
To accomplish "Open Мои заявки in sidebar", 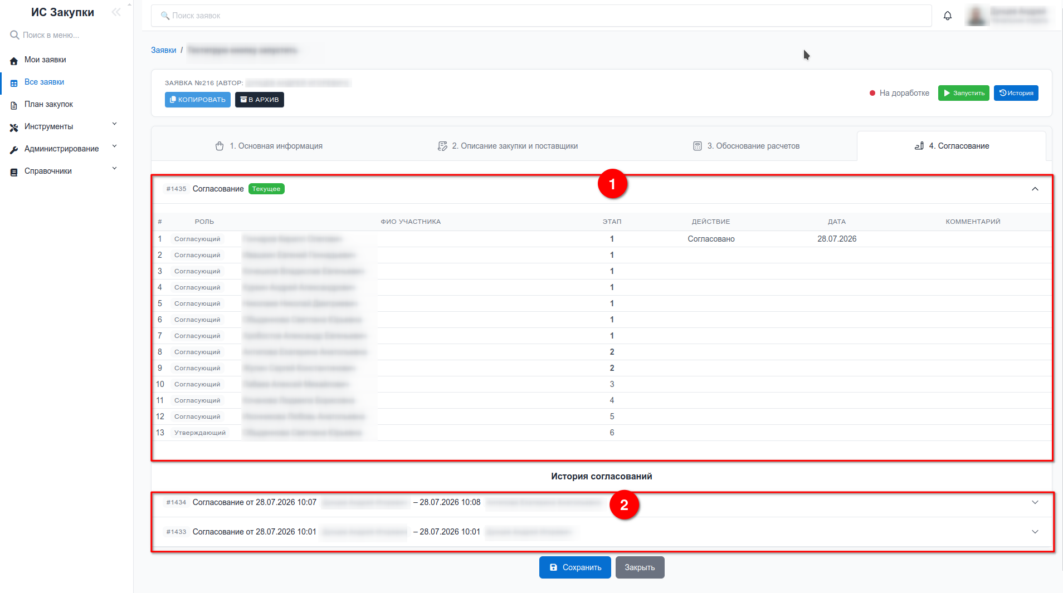I will pos(45,60).
